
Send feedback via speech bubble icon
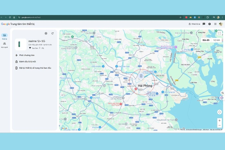point(204,24)
